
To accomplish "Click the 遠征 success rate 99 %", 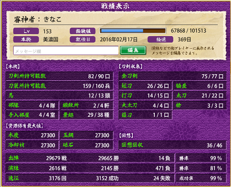I will (216, 178).
